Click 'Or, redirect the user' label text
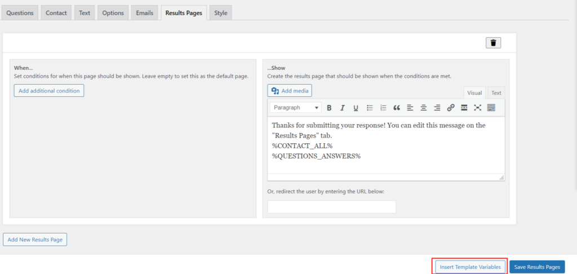The width and height of the screenshot is (577, 274). [x=326, y=192]
